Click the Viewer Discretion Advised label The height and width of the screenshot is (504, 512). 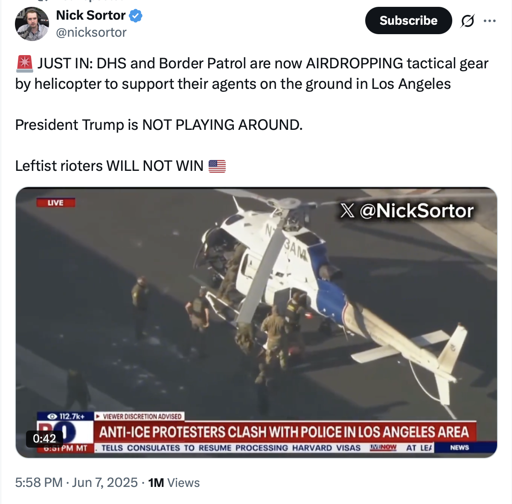tap(139, 416)
